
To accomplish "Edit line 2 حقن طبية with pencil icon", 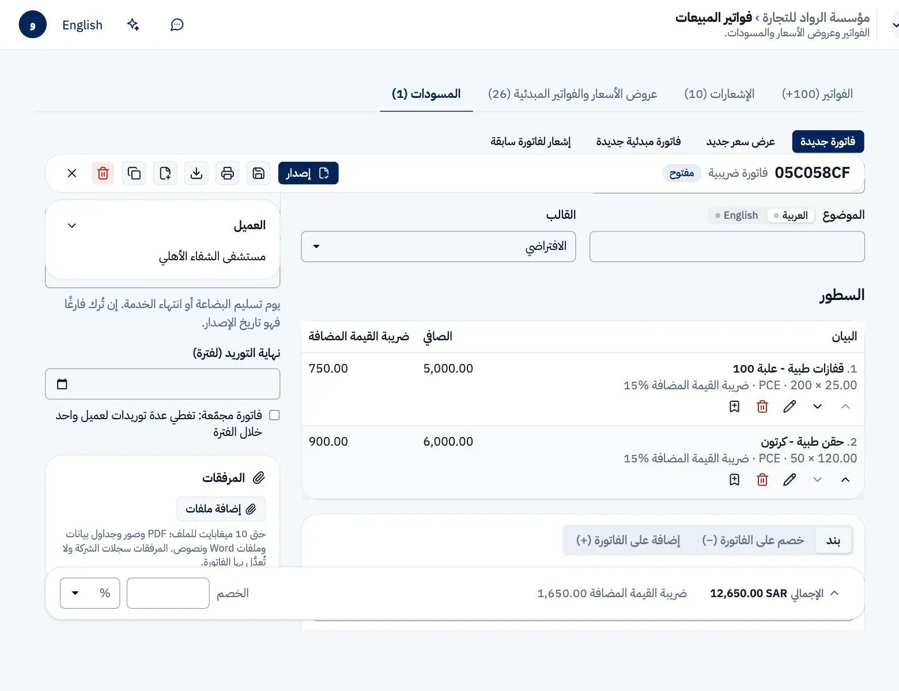I will (x=790, y=480).
